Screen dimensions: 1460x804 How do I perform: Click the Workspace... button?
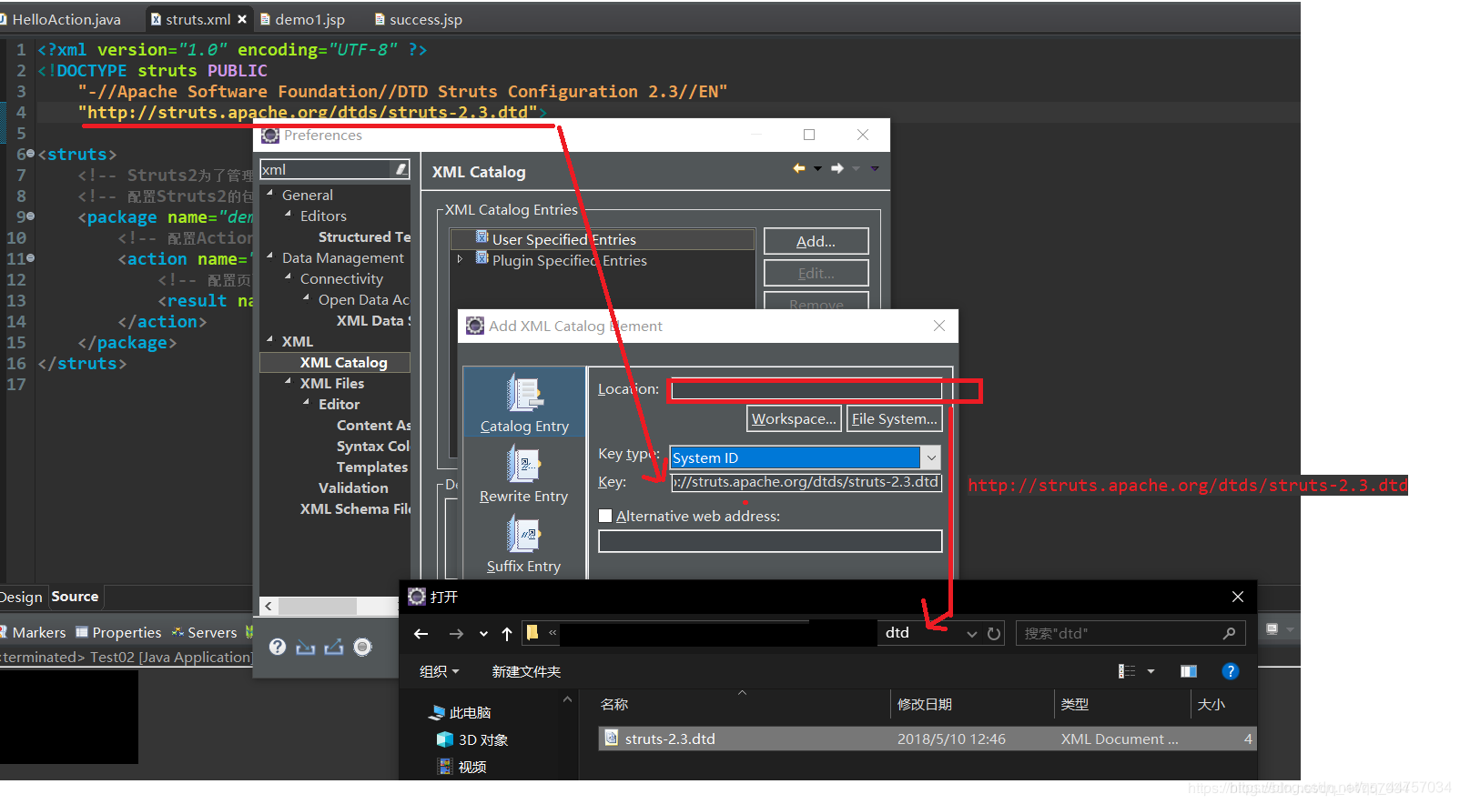(x=794, y=418)
